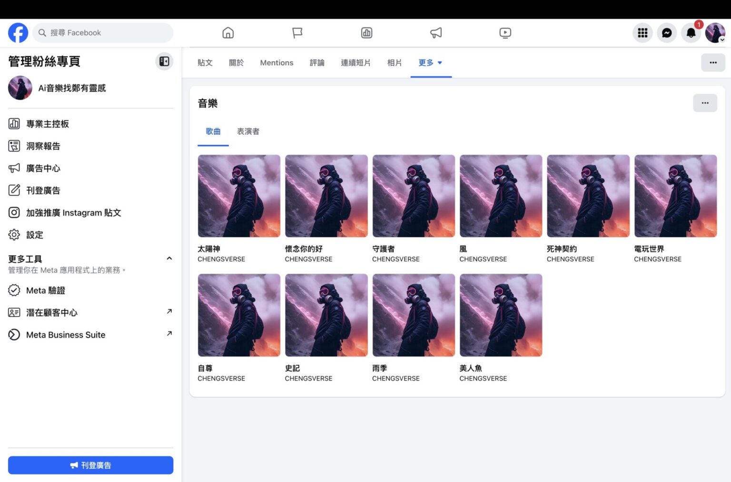Expand the 更多 dropdown tab
This screenshot has width=731, height=482.
(430, 63)
